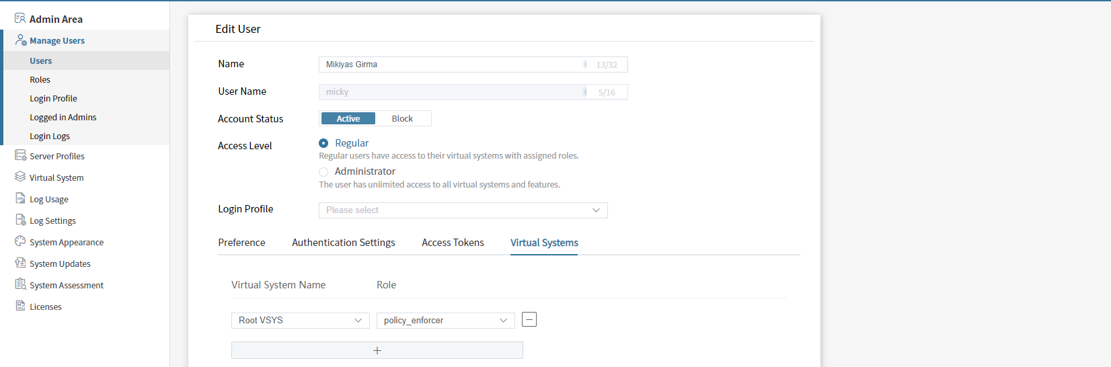Screen dimensions: 1111x367
Task: Select the Administrator access level option
Action: pyautogui.click(x=323, y=172)
